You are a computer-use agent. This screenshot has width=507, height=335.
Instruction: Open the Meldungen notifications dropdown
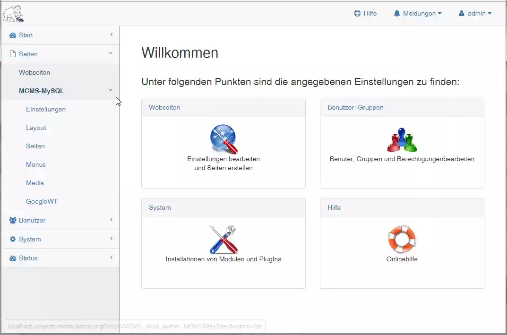tap(418, 13)
